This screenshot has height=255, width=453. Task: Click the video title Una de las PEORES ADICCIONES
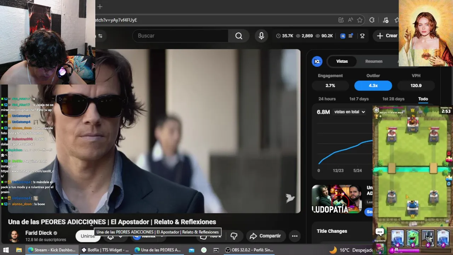tap(112, 222)
